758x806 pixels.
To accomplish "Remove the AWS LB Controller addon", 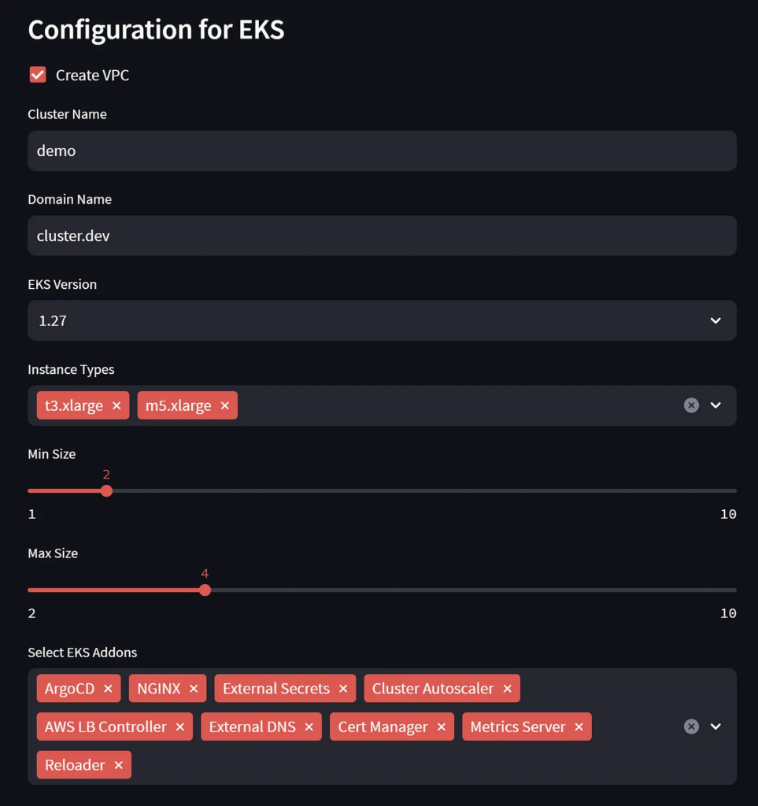I will click(x=180, y=727).
